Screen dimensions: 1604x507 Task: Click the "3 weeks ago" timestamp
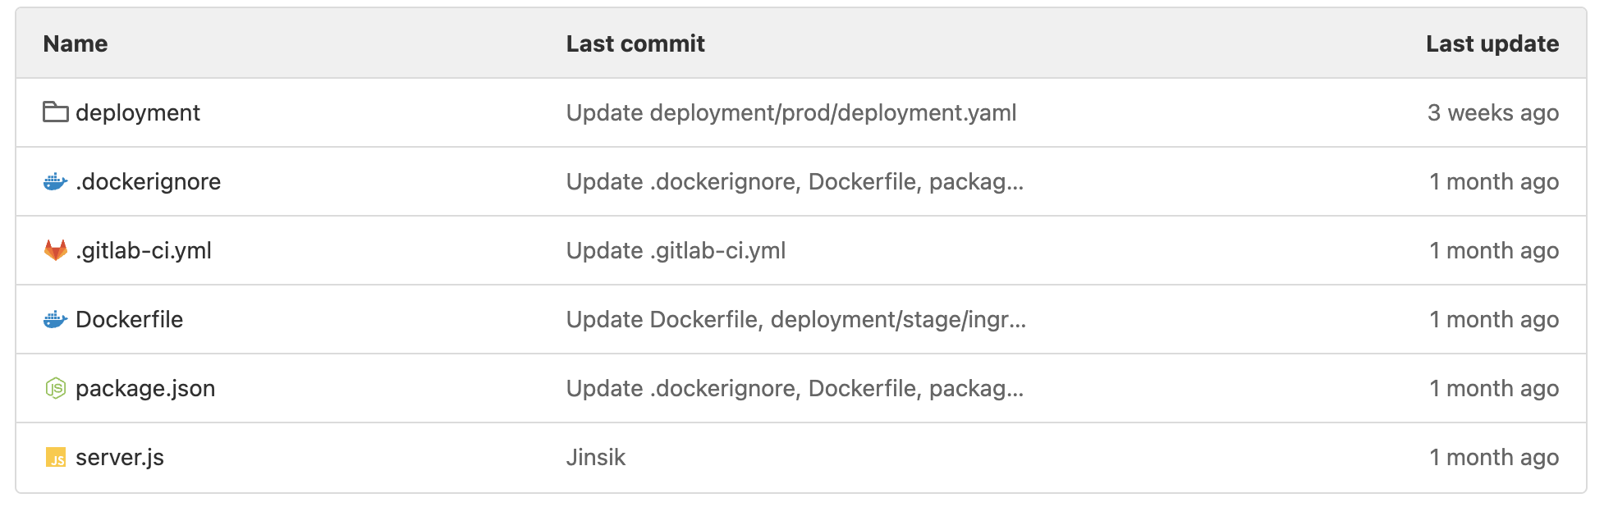[x=1492, y=112]
